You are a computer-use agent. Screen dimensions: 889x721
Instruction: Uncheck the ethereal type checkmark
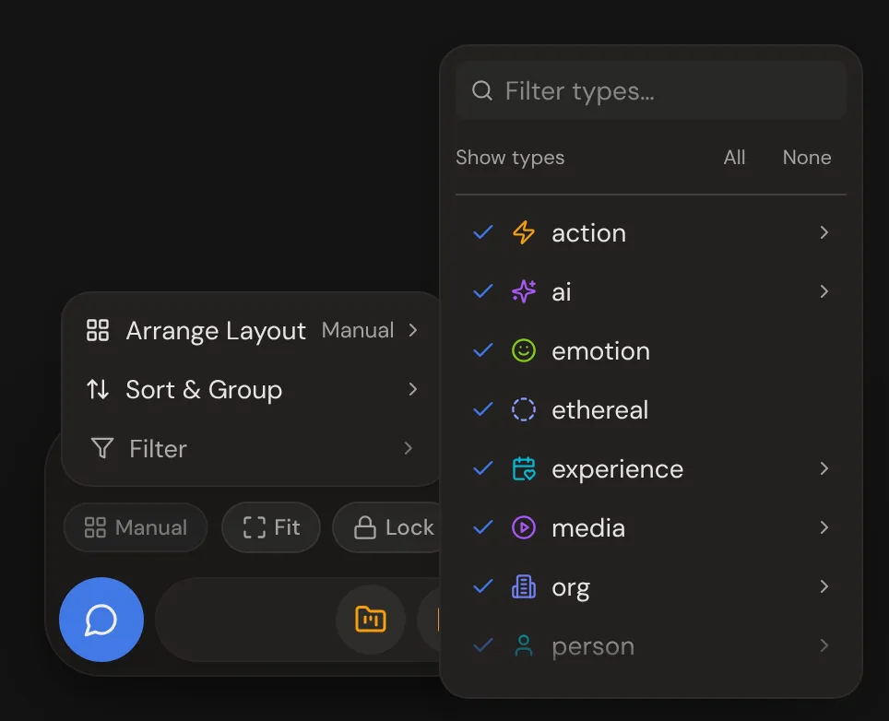(483, 409)
